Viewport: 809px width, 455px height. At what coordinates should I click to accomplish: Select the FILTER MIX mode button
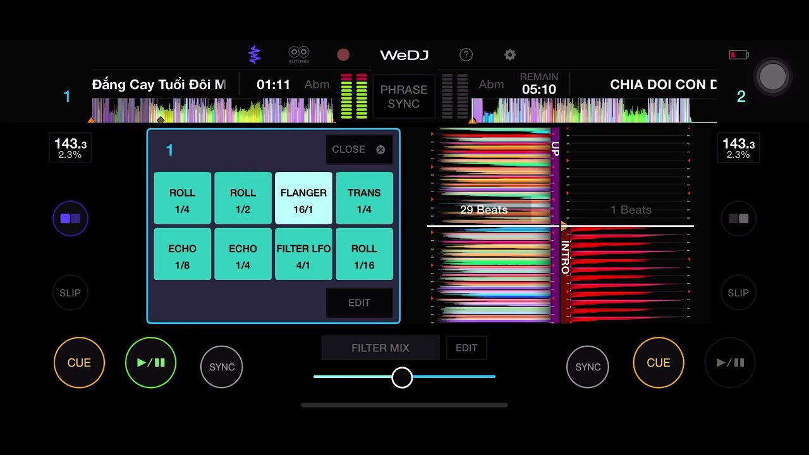(380, 348)
